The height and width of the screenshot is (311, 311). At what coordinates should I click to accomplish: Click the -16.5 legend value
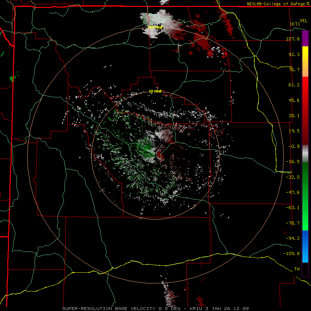tap(293, 162)
